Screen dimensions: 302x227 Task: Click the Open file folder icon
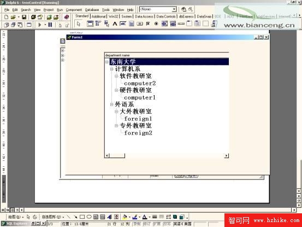pos(13,17)
